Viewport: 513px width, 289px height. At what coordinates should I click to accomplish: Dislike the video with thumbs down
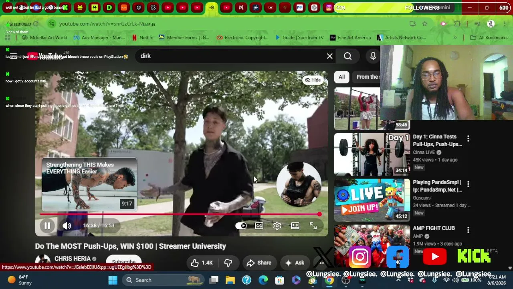[x=228, y=263]
